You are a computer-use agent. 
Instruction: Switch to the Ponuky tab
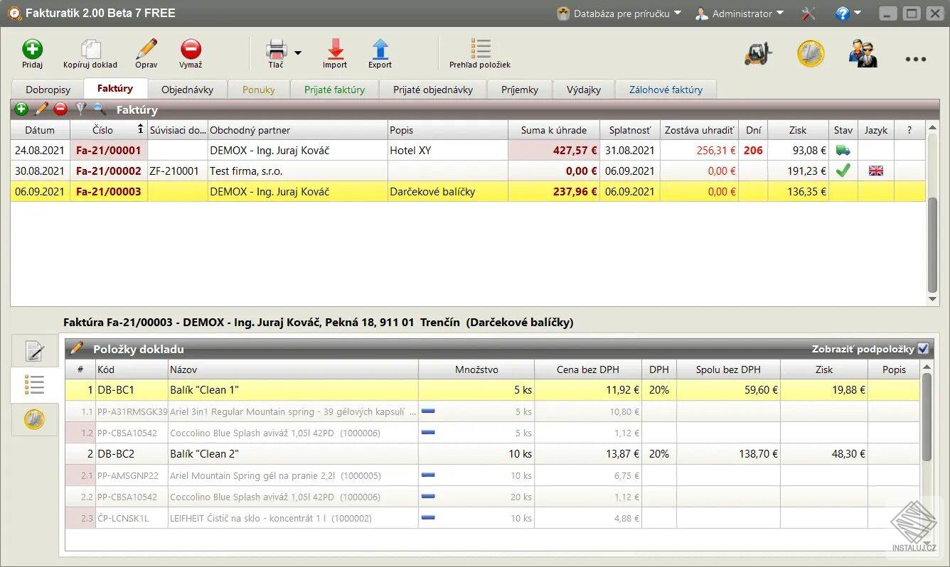pyautogui.click(x=259, y=90)
